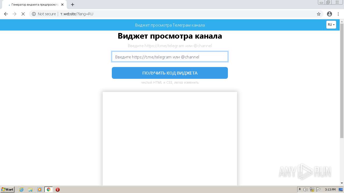The height and width of the screenshot is (193, 344).
Task: Show hidden tray icons arrow
Action: [300, 190]
